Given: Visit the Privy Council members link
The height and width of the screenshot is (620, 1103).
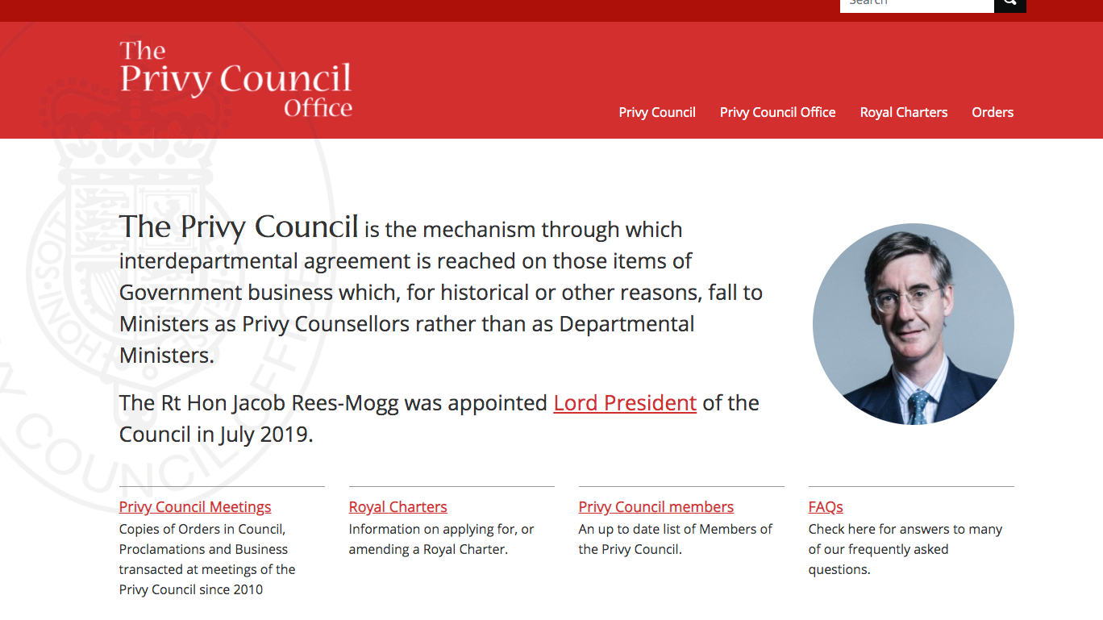Looking at the screenshot, I should (x=656, y=507).
